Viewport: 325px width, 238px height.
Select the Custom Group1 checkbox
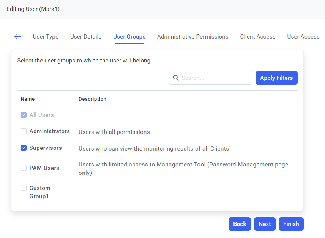(24, 188)
